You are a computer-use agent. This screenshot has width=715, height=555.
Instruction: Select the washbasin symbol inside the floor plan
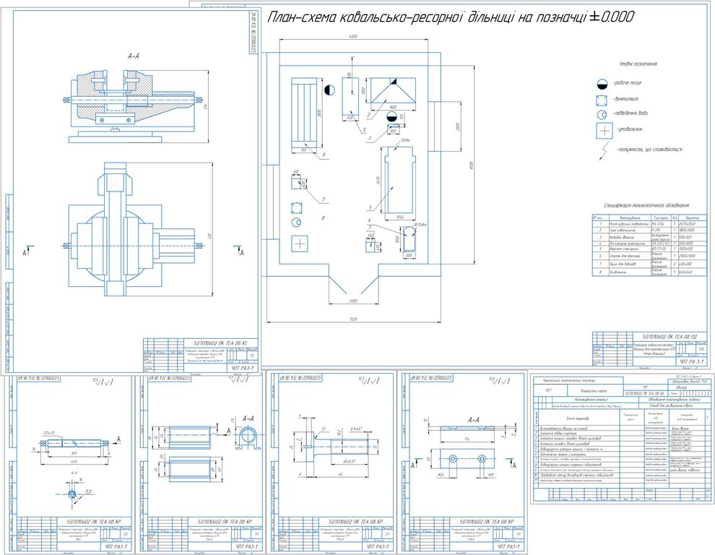[300, 244]
